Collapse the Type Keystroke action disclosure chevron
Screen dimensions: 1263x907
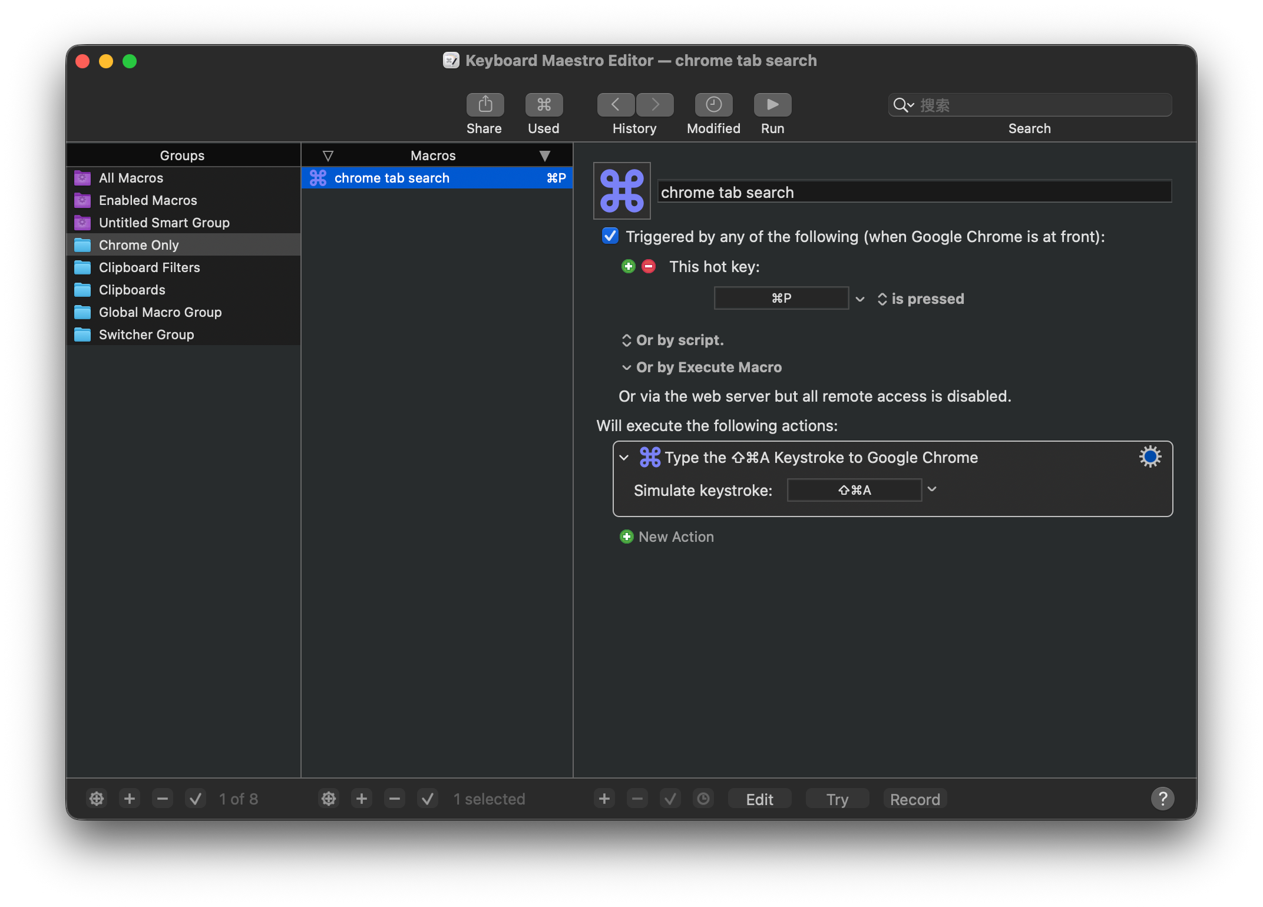[x=624, y=458]
